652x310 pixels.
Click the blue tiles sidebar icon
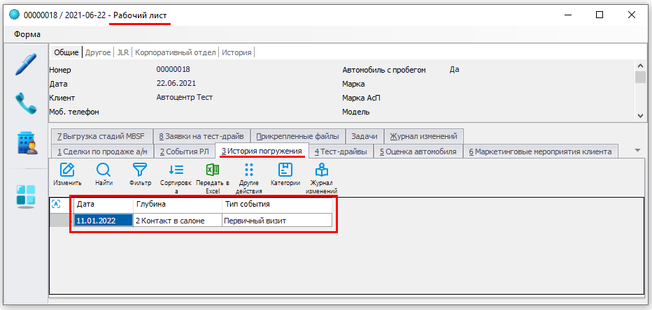tap(26, 196)
